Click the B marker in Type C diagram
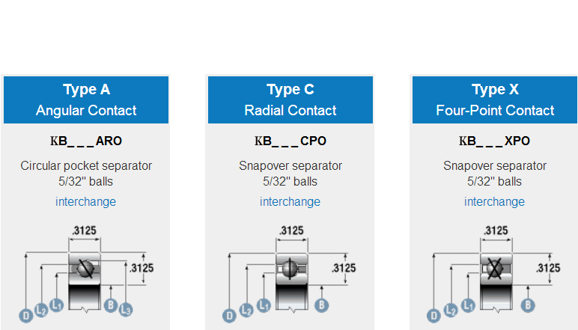Viewport: 578px width, 330px height. pos(321,305)
